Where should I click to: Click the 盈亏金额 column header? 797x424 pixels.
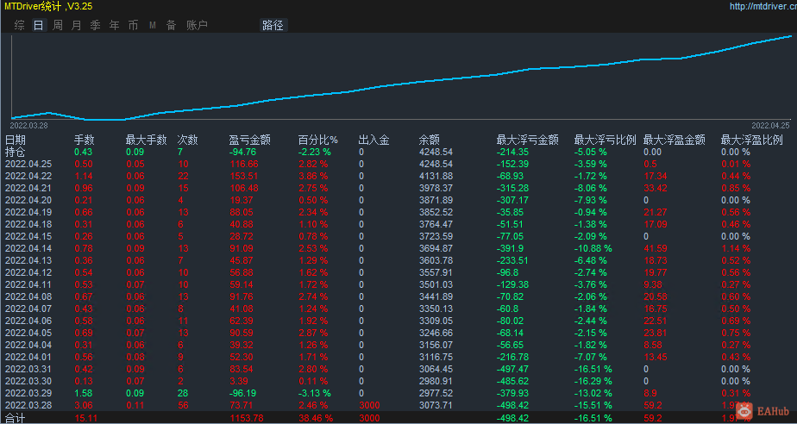click(x=249, y=140)
